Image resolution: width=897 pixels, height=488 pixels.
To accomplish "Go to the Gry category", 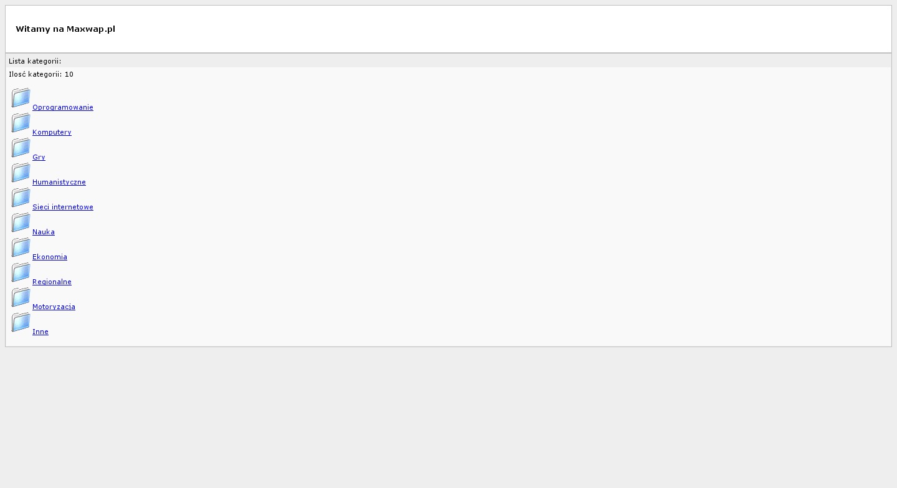I will [39, 157].
